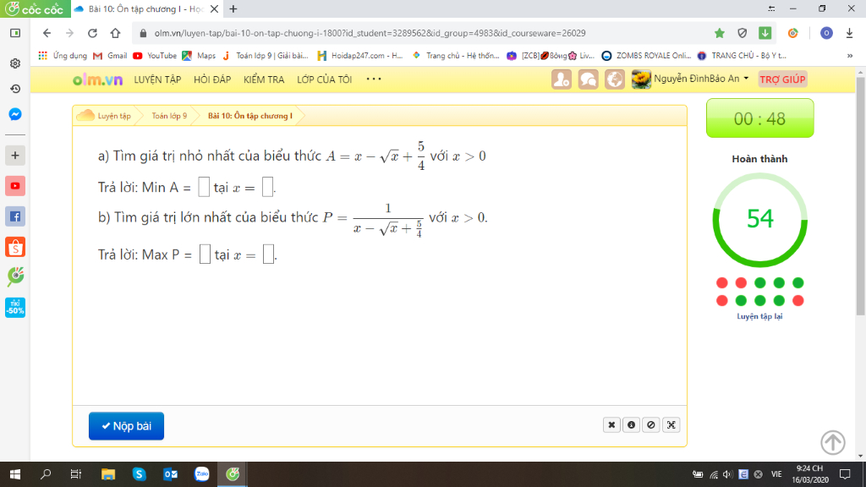Click the scroll-to-top arrow button
866x487 pixels.
coord(832,441)
